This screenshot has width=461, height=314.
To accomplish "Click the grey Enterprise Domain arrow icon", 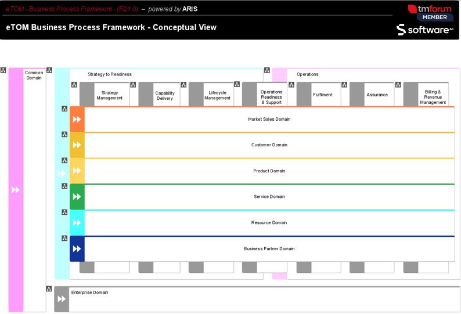I will pos(62,299).
